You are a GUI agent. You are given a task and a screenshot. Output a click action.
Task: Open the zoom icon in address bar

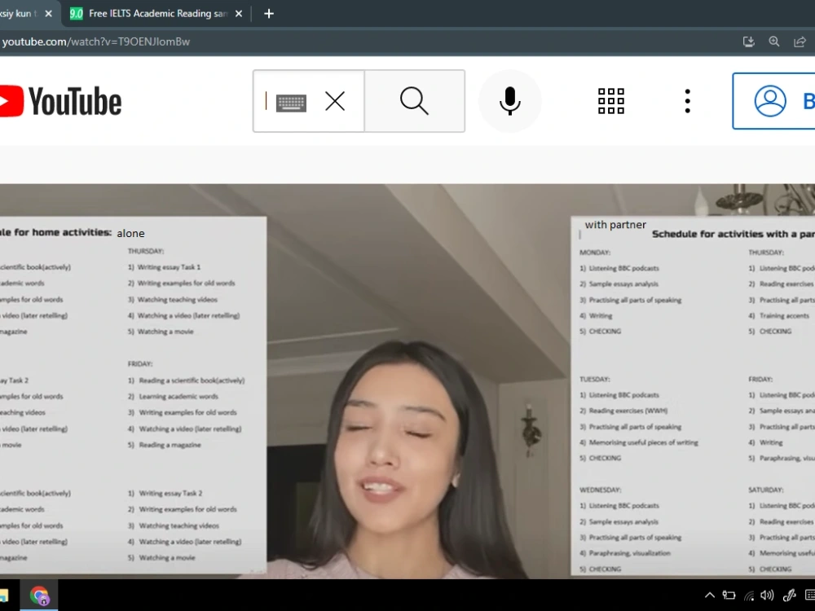pos(774,42)
